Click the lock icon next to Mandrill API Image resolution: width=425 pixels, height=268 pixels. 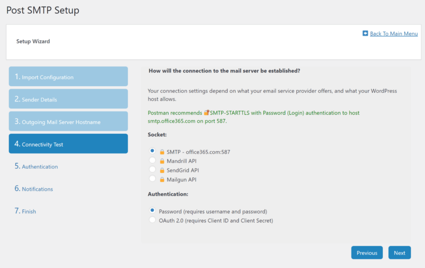click(x=161, y=161)
